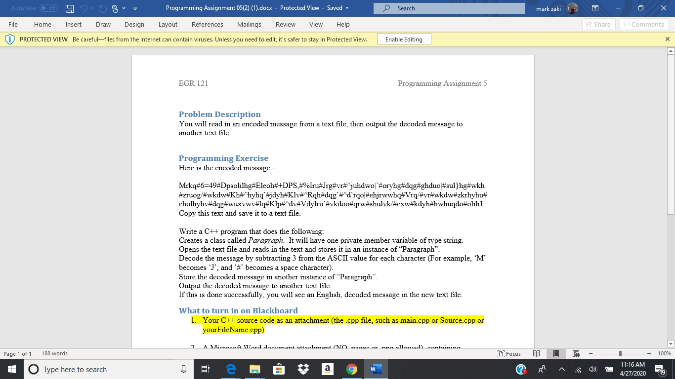Switch to Read Mode in status bar

click(x=536, y=354)
